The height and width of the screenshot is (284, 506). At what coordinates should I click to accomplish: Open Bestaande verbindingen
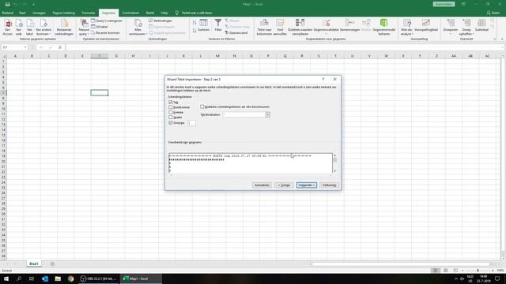(x=64, y=27)
